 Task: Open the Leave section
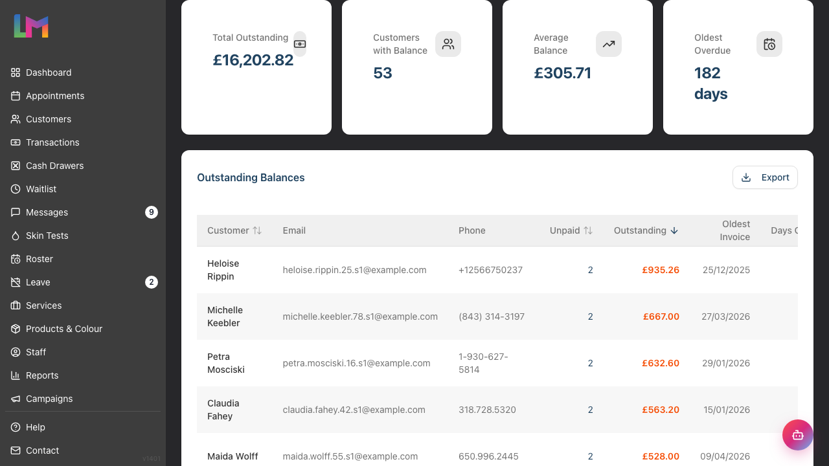click(83, 282)
